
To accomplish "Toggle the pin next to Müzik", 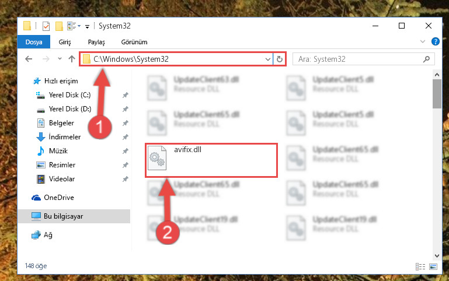I will [125, 151].
